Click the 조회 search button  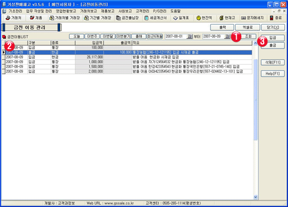(248, 37)
